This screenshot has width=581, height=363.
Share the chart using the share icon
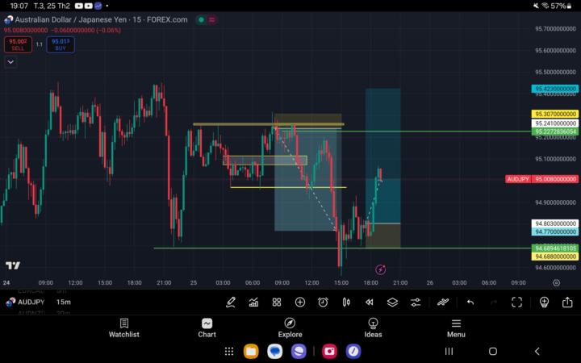567,302
